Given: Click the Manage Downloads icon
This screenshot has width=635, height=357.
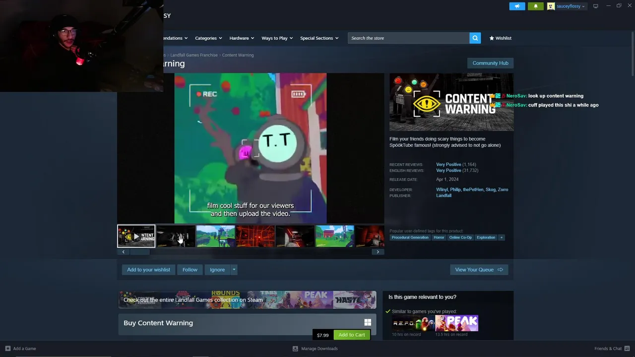Looking at the screenshot, I should (x=295, y=349).
